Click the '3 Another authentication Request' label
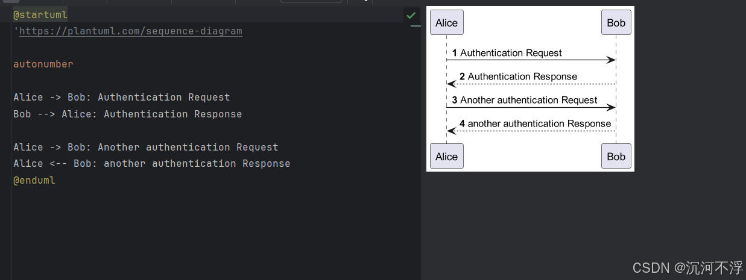Screen dimensions: 746x280 coord(525,100)
